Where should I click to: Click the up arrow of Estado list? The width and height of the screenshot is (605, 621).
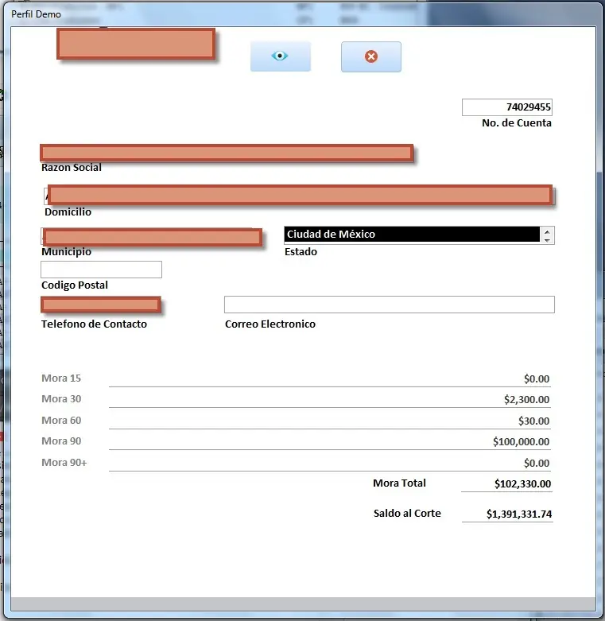point(547,232)
